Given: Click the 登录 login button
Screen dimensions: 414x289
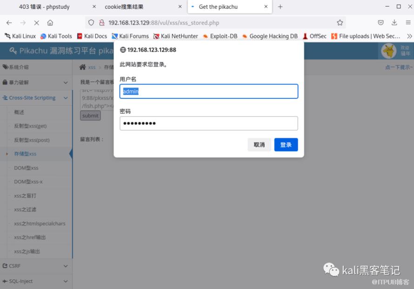Looking at the screenshot, I should pos(286,145).
